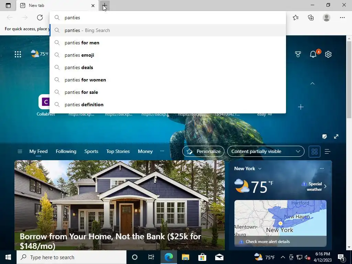Viewport: 352px width, 264px height.
Task: Open the Special weather alert link
Action: [x=314, y=187]
